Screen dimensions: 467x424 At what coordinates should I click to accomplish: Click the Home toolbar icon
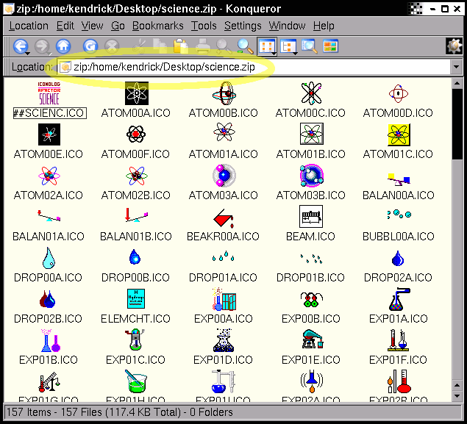(x=63, y=46)
